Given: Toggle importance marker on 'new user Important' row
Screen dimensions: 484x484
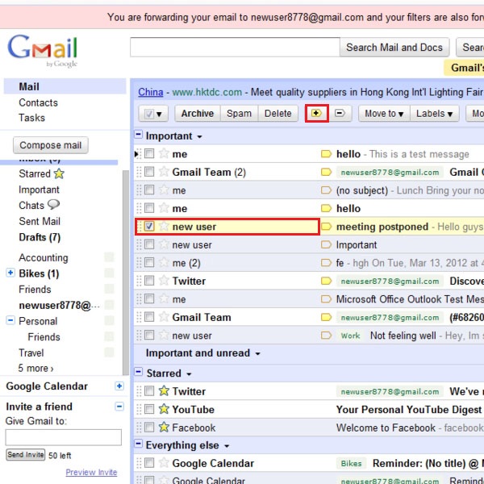Looking at the screenshot, I should (326, 244).
